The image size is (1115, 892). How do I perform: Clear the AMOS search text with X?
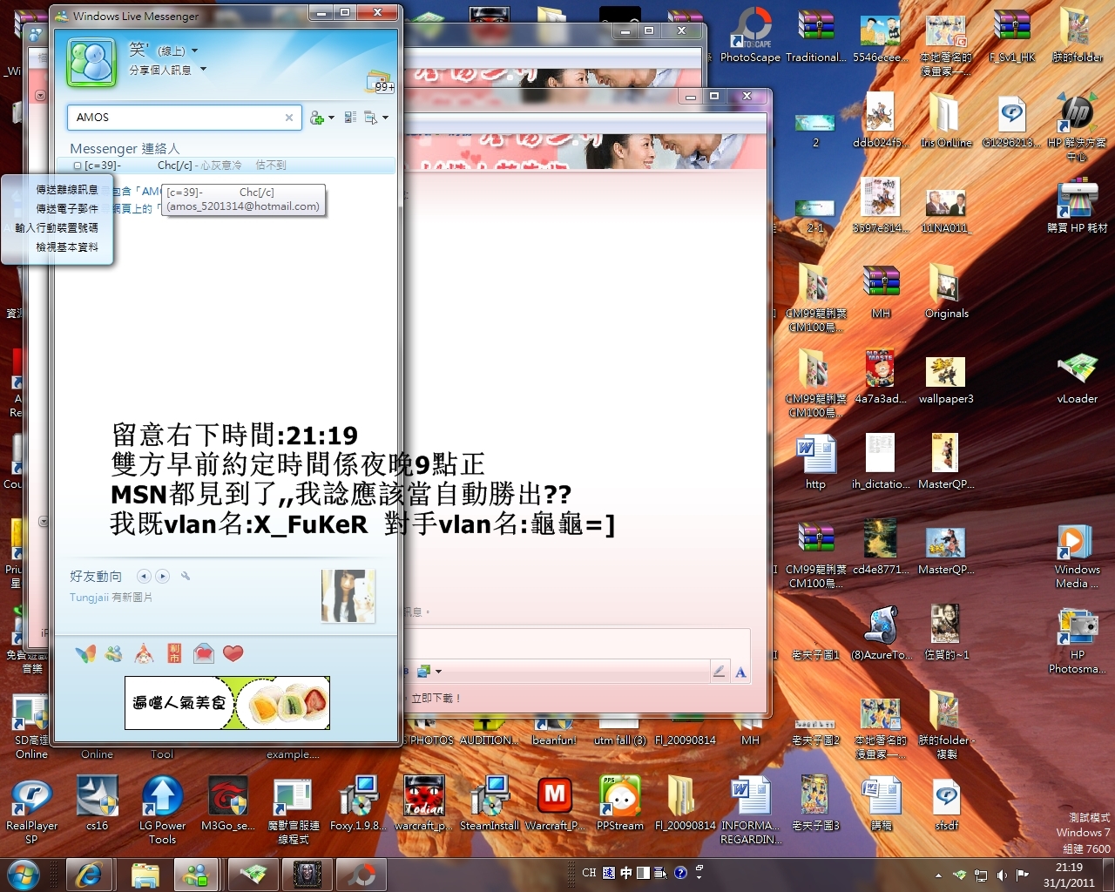point(289,118)
